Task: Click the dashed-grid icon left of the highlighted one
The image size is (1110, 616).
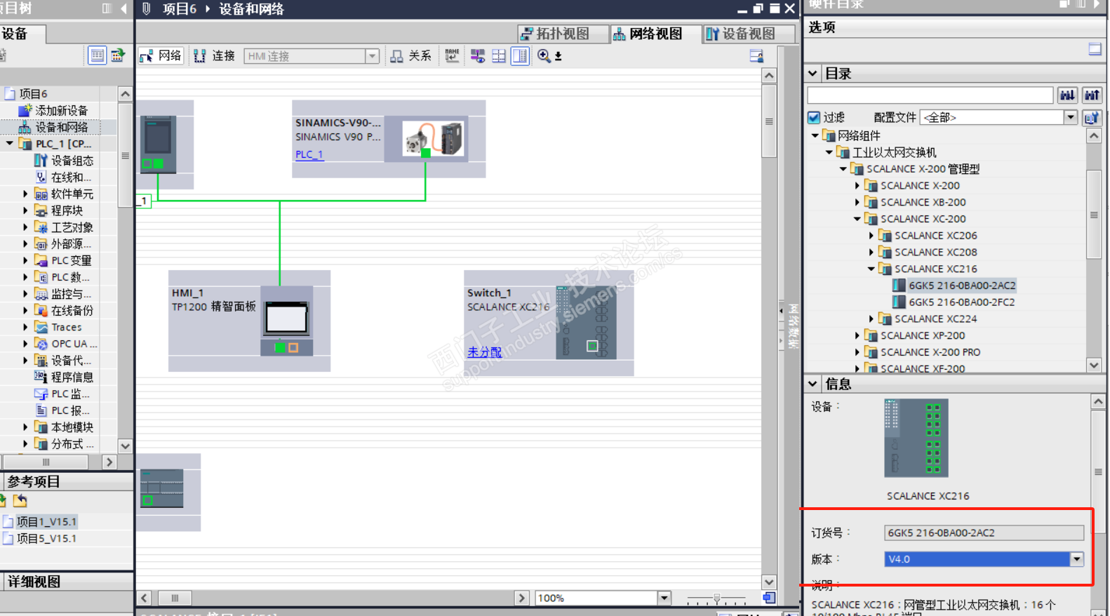Action: click(x=499, y=56)
